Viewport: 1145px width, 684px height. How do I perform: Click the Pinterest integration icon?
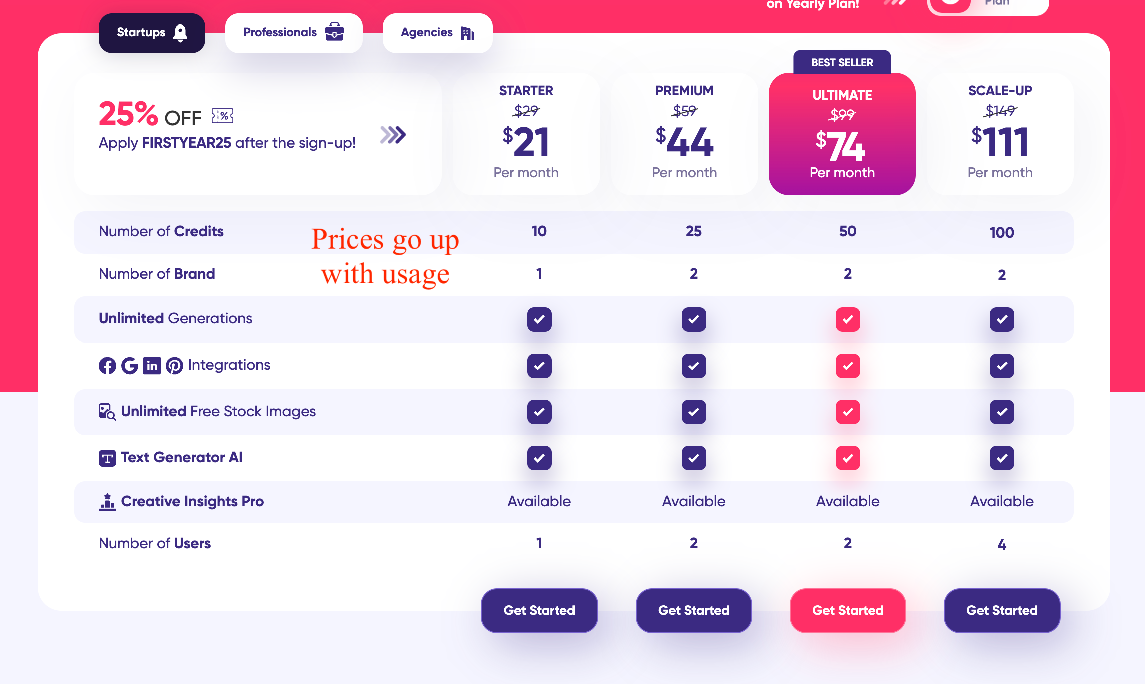point(174,366)
